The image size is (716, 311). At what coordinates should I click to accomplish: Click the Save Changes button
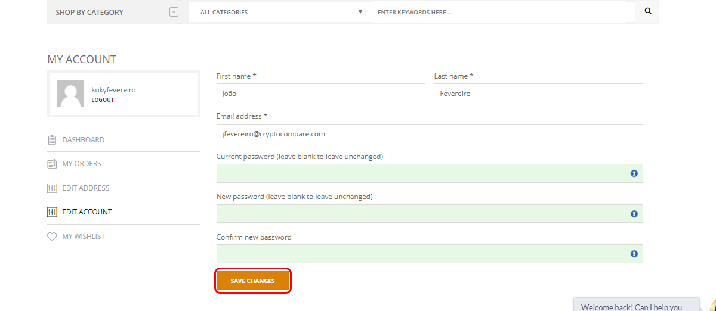tap(253, 281)
